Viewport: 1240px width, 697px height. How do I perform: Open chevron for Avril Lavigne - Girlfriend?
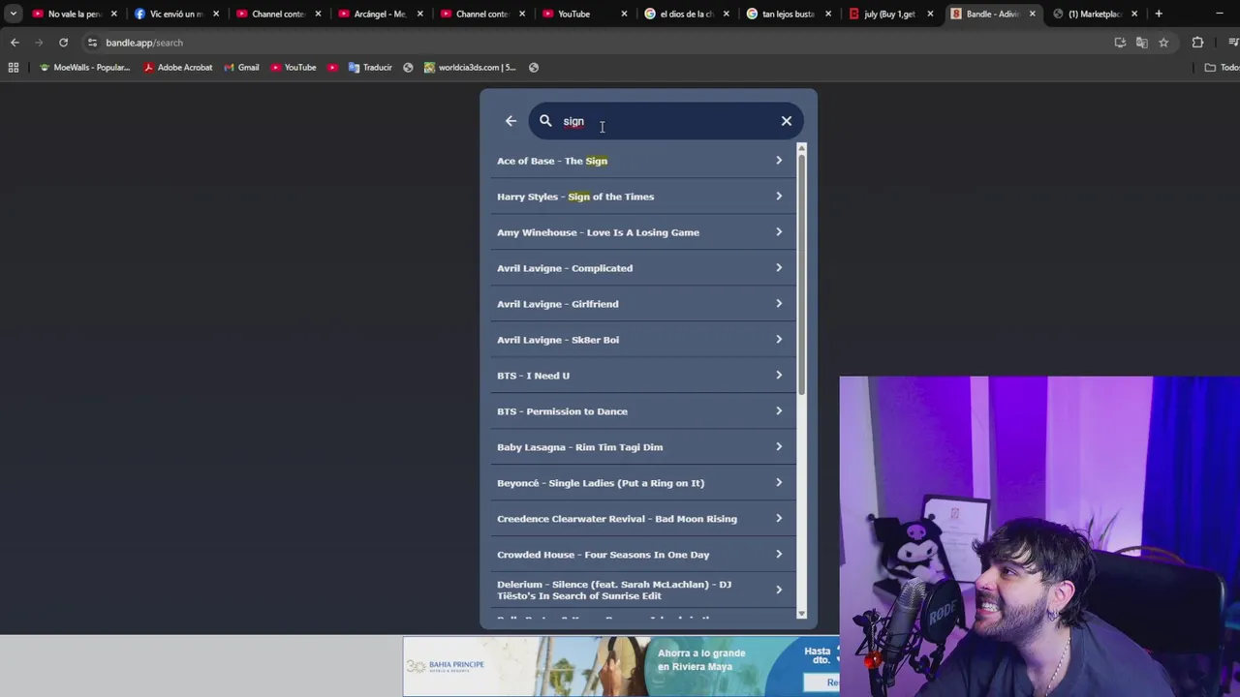point(779,304)
